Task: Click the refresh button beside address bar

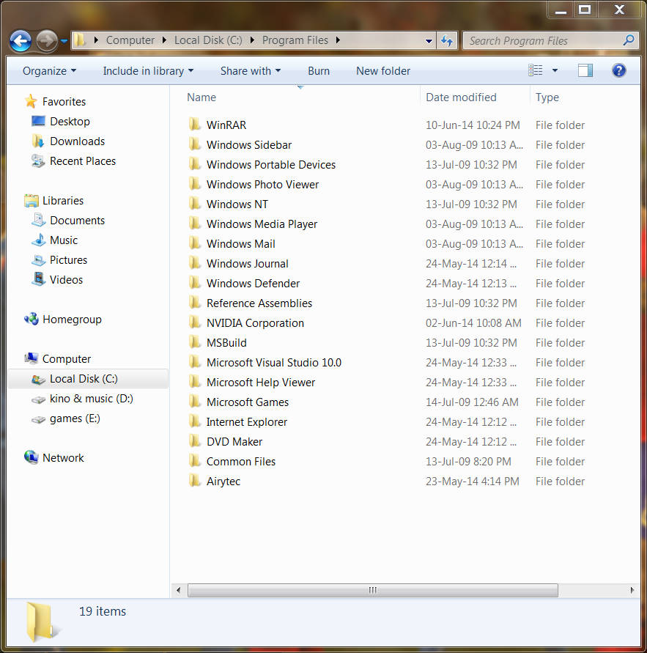Action: (x=447, y=40)
